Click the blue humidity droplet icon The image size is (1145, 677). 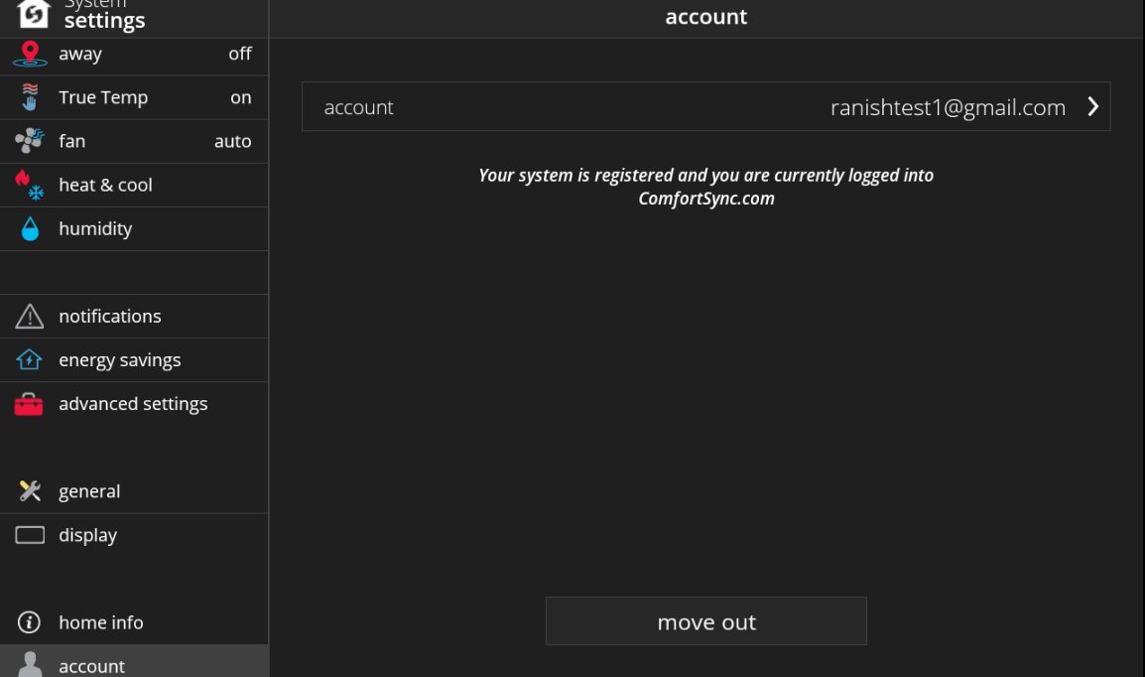tap(30, 228)
